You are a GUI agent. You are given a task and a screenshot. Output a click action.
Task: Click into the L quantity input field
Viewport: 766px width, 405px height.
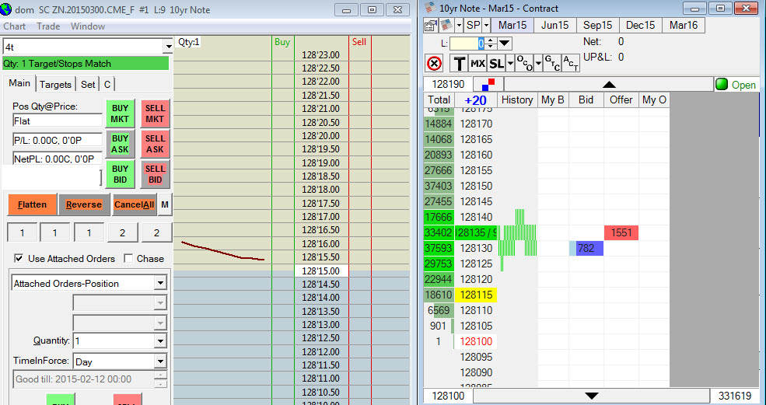point(467,44)
